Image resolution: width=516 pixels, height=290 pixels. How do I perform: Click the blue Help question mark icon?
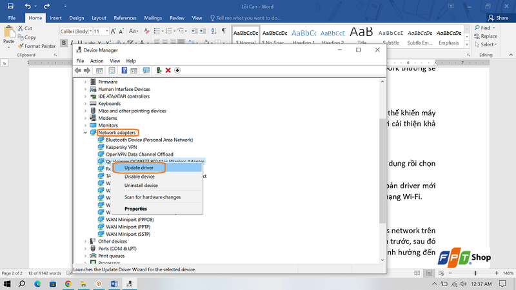(124, 70)
